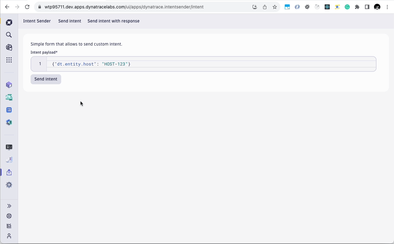Open the assistant icon below search
Image resolution: width=394 pixels, height=244 pixels.
tap(9, 47)
